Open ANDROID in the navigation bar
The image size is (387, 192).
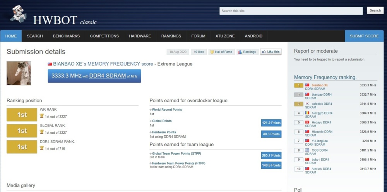coord(253,36)
